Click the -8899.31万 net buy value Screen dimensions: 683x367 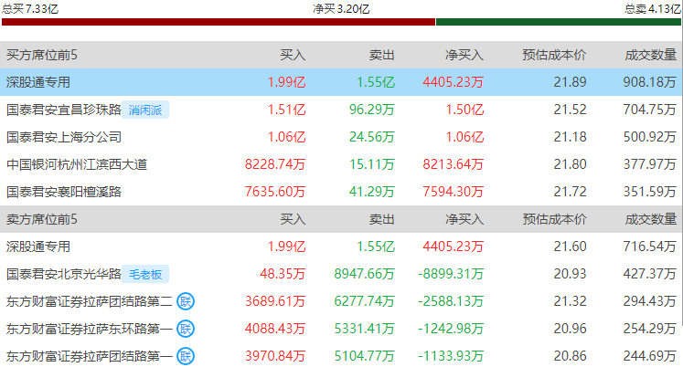451,274
